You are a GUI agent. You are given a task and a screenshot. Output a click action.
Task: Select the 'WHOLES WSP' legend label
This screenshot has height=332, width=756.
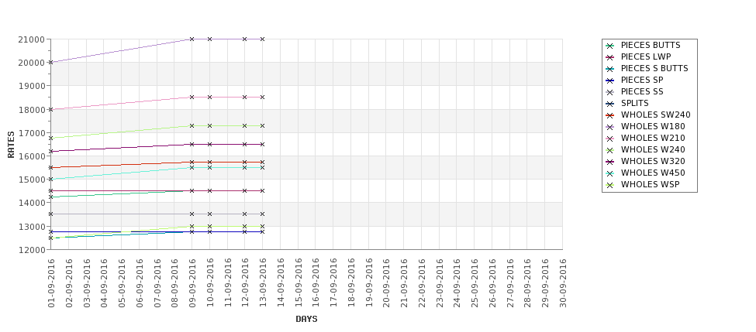tap(651, 184)
